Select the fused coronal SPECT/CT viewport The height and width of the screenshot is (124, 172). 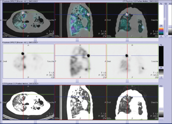(x=132, y=21)
